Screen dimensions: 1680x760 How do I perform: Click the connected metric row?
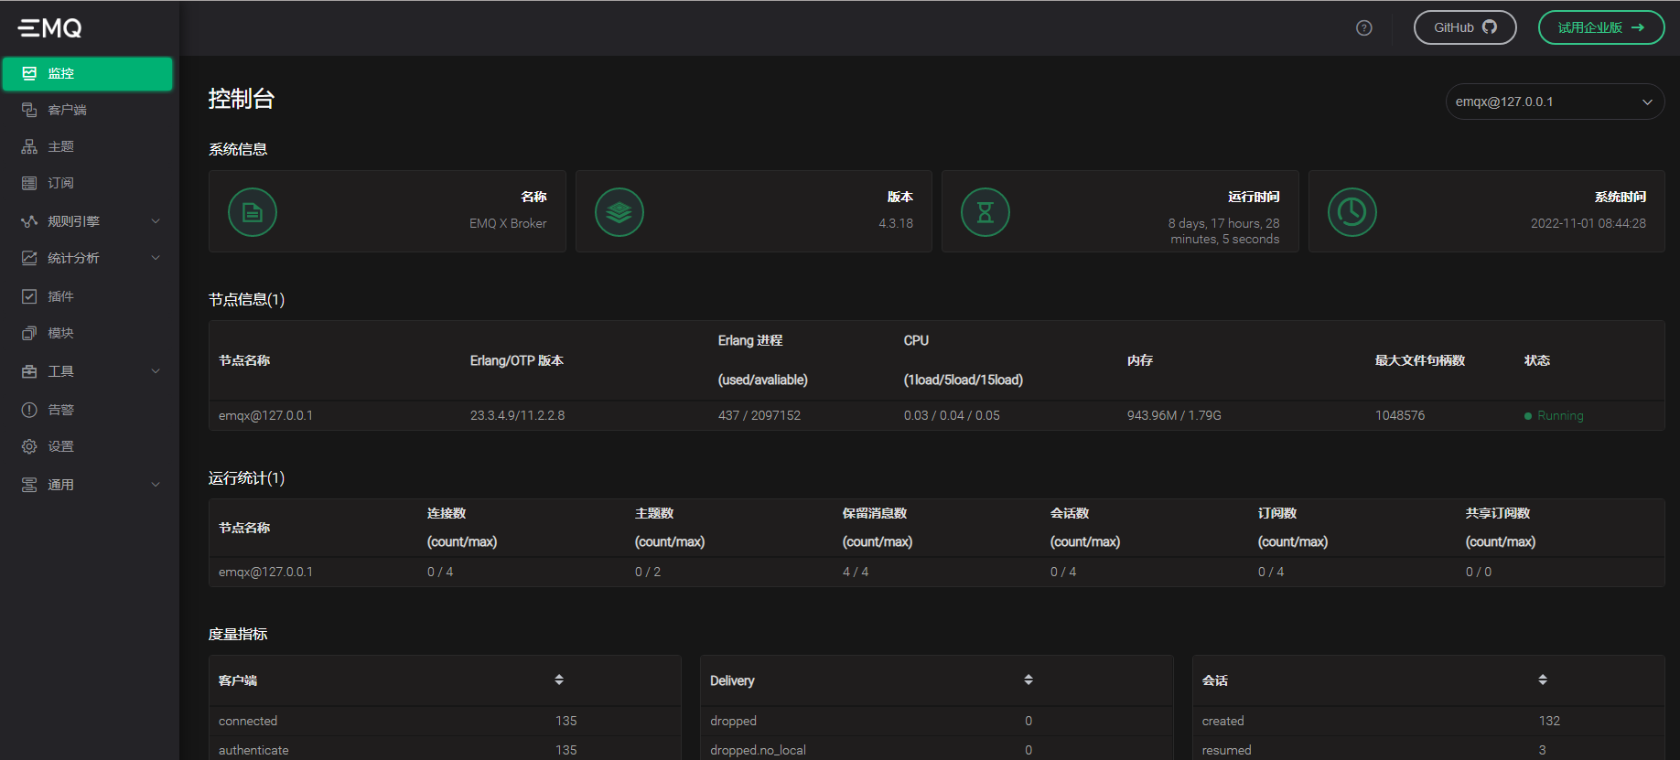pyautogui.click(x=445, y=721)
